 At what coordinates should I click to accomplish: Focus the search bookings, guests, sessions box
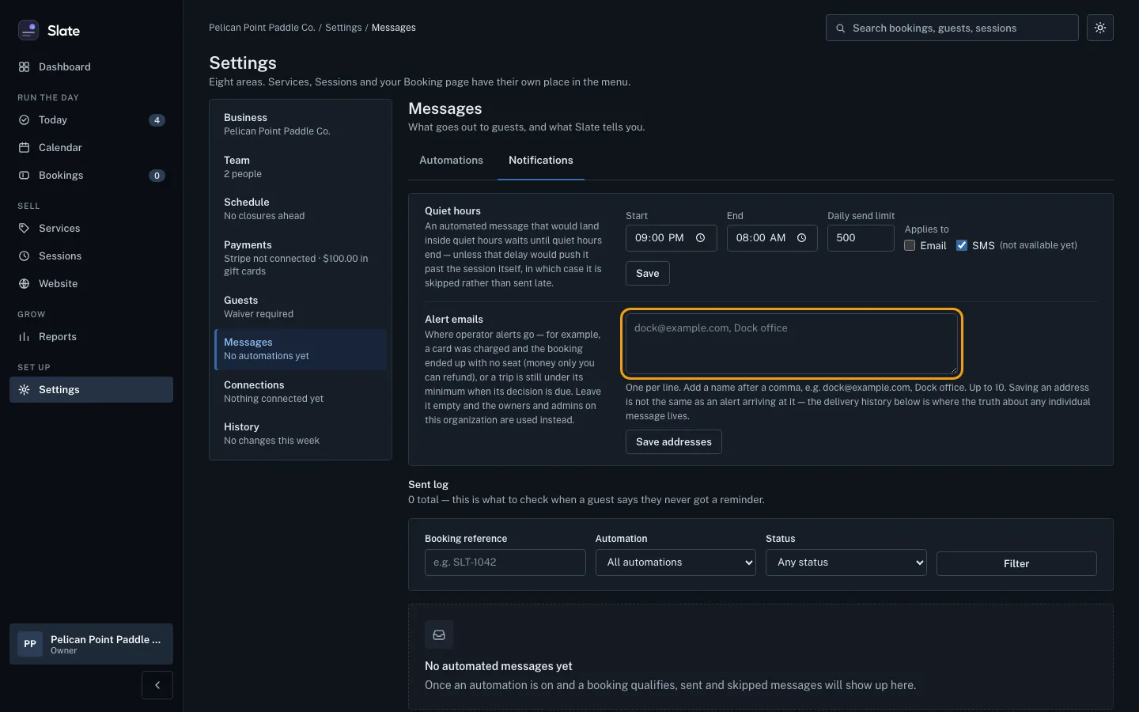[x=952, y=28]
